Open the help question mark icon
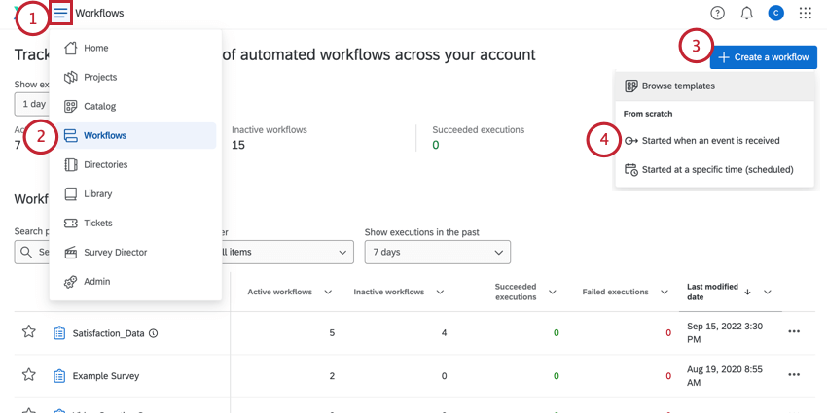 click(x=717, y=14)
